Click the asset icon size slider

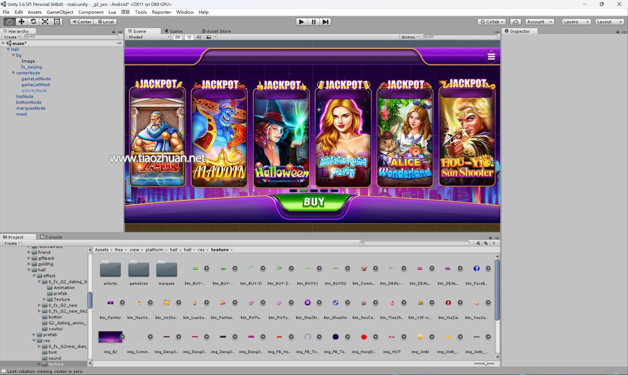click(x=485, y=363)
